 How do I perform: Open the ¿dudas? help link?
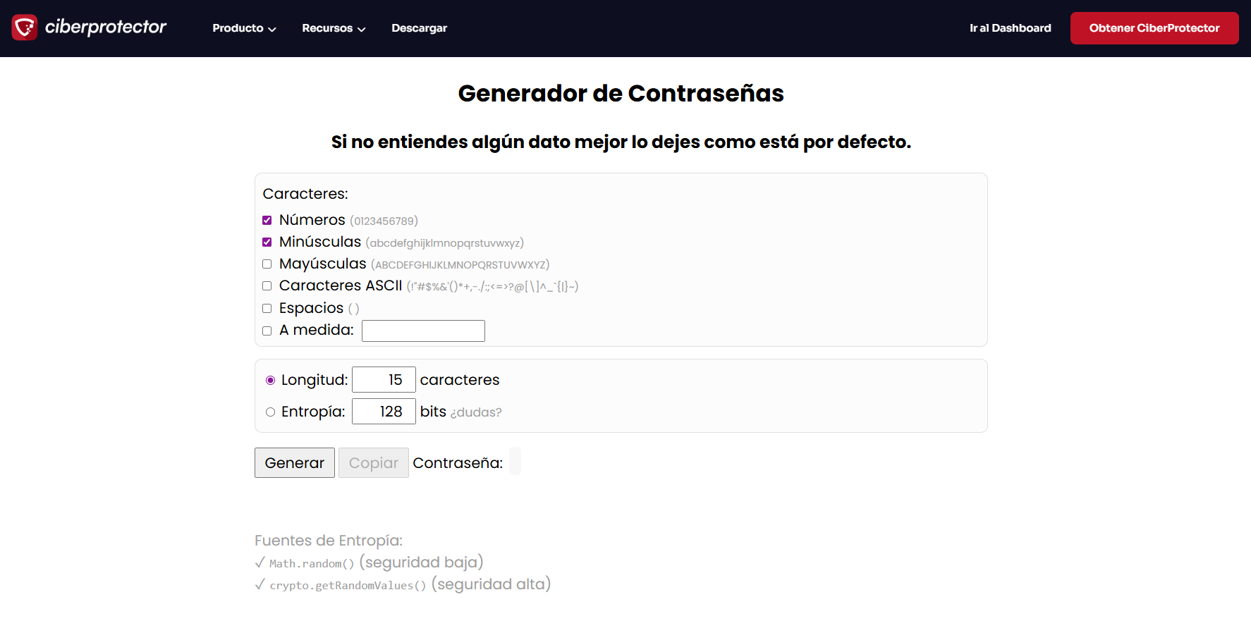coord(476,412)
